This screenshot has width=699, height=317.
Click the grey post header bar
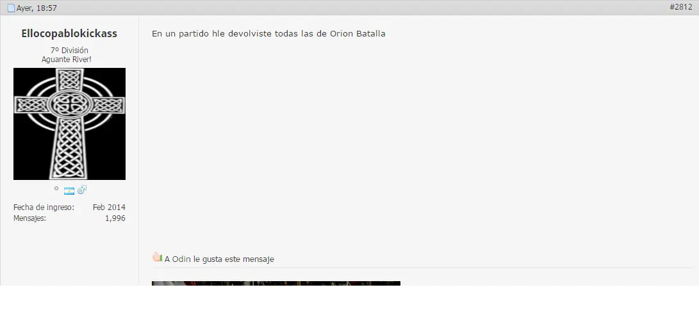(350, 8)
